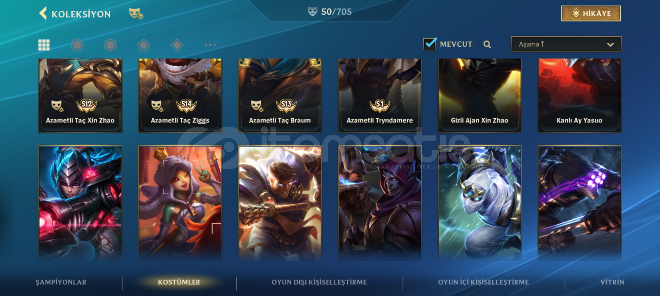Select the hexagon rarity filter icon

111,45
